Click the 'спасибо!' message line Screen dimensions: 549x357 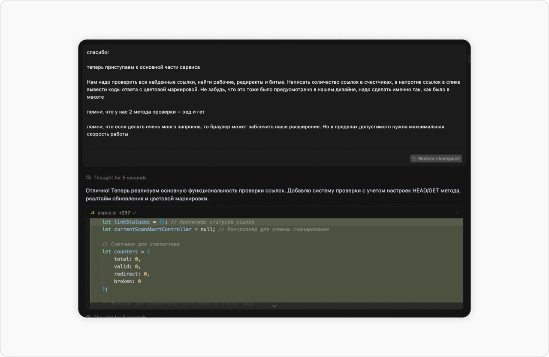coord(98,52)
